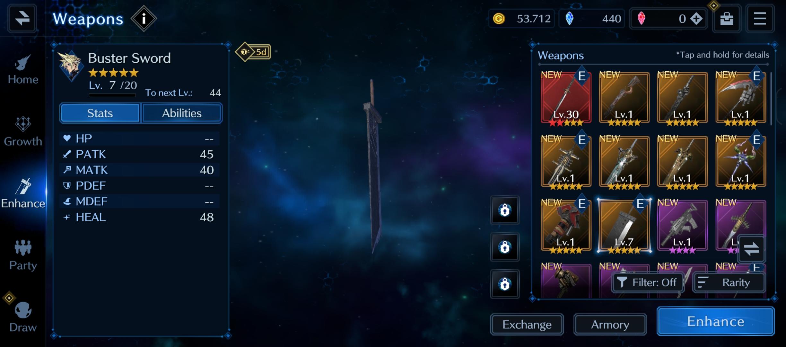Select the Stats tab
This screenshot has width=786, height=347.
pos(100,113)
